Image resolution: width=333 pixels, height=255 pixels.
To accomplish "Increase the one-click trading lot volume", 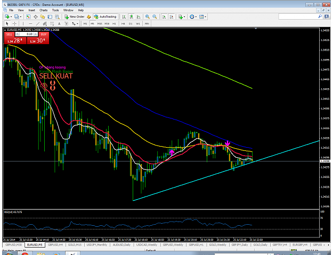I will [36, 34].
